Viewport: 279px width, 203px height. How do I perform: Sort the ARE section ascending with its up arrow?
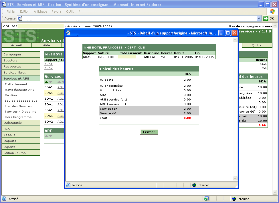coord(46,136)
